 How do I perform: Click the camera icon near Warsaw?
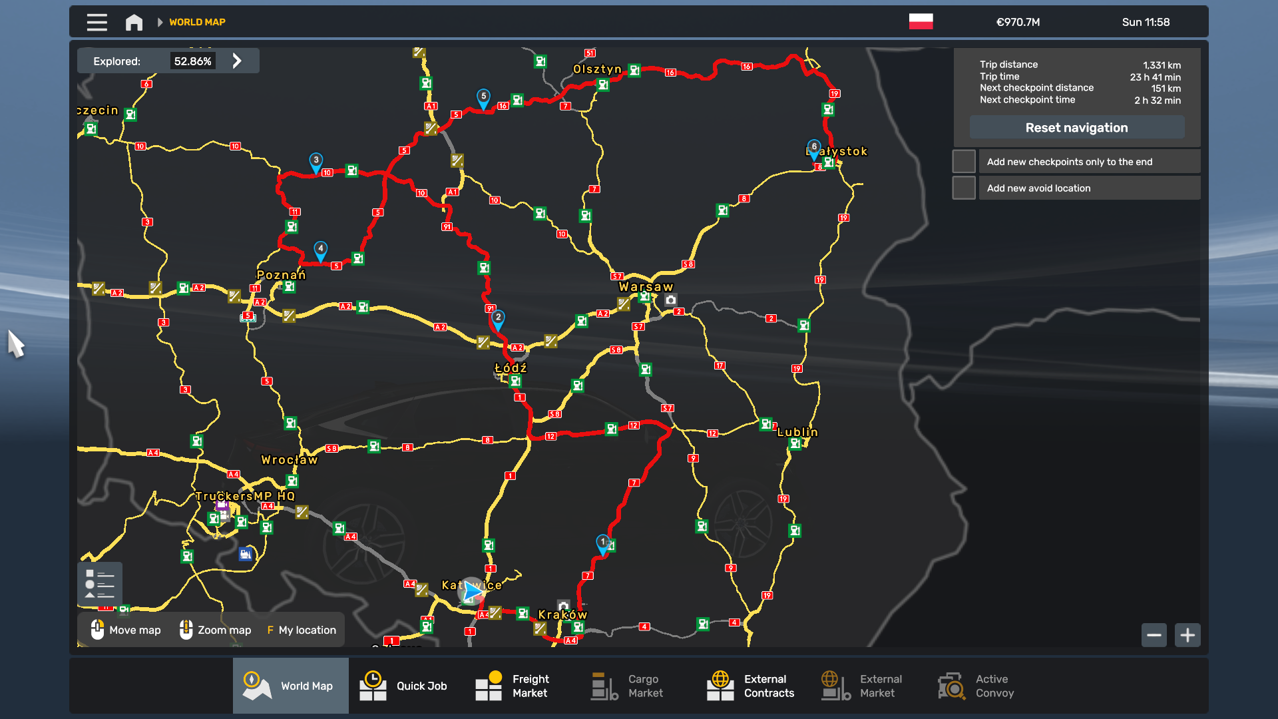tap(670, 300)
